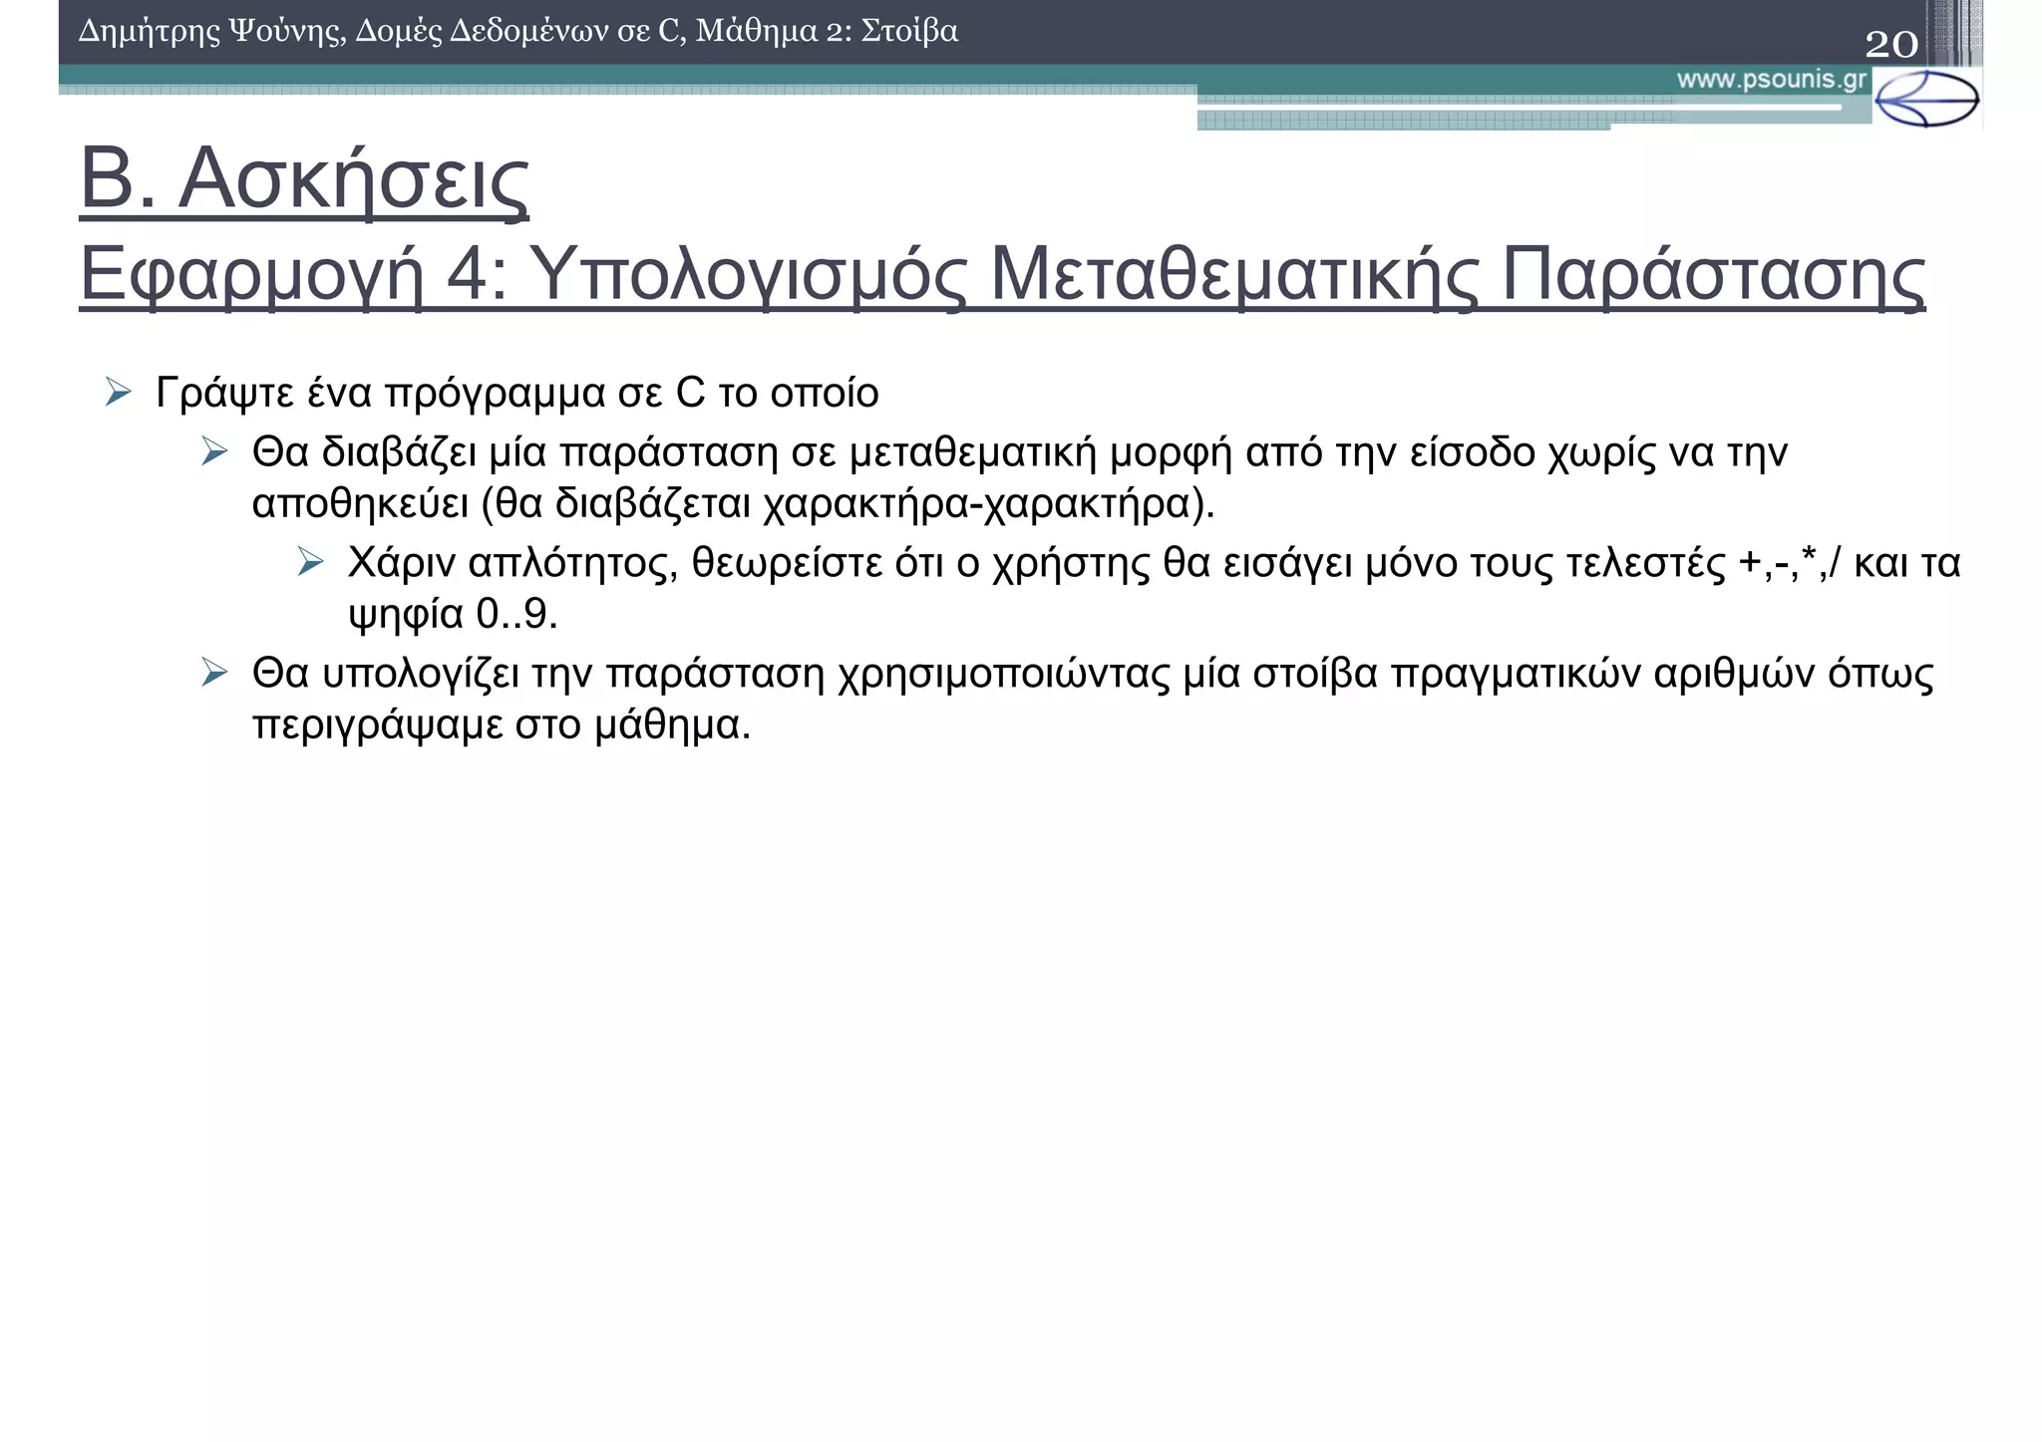Click the arrow bullet before 'Θα διαβάζει μία παράσταση'
The height and width of the screenshot is (1442, 2042).
(214, 452)
